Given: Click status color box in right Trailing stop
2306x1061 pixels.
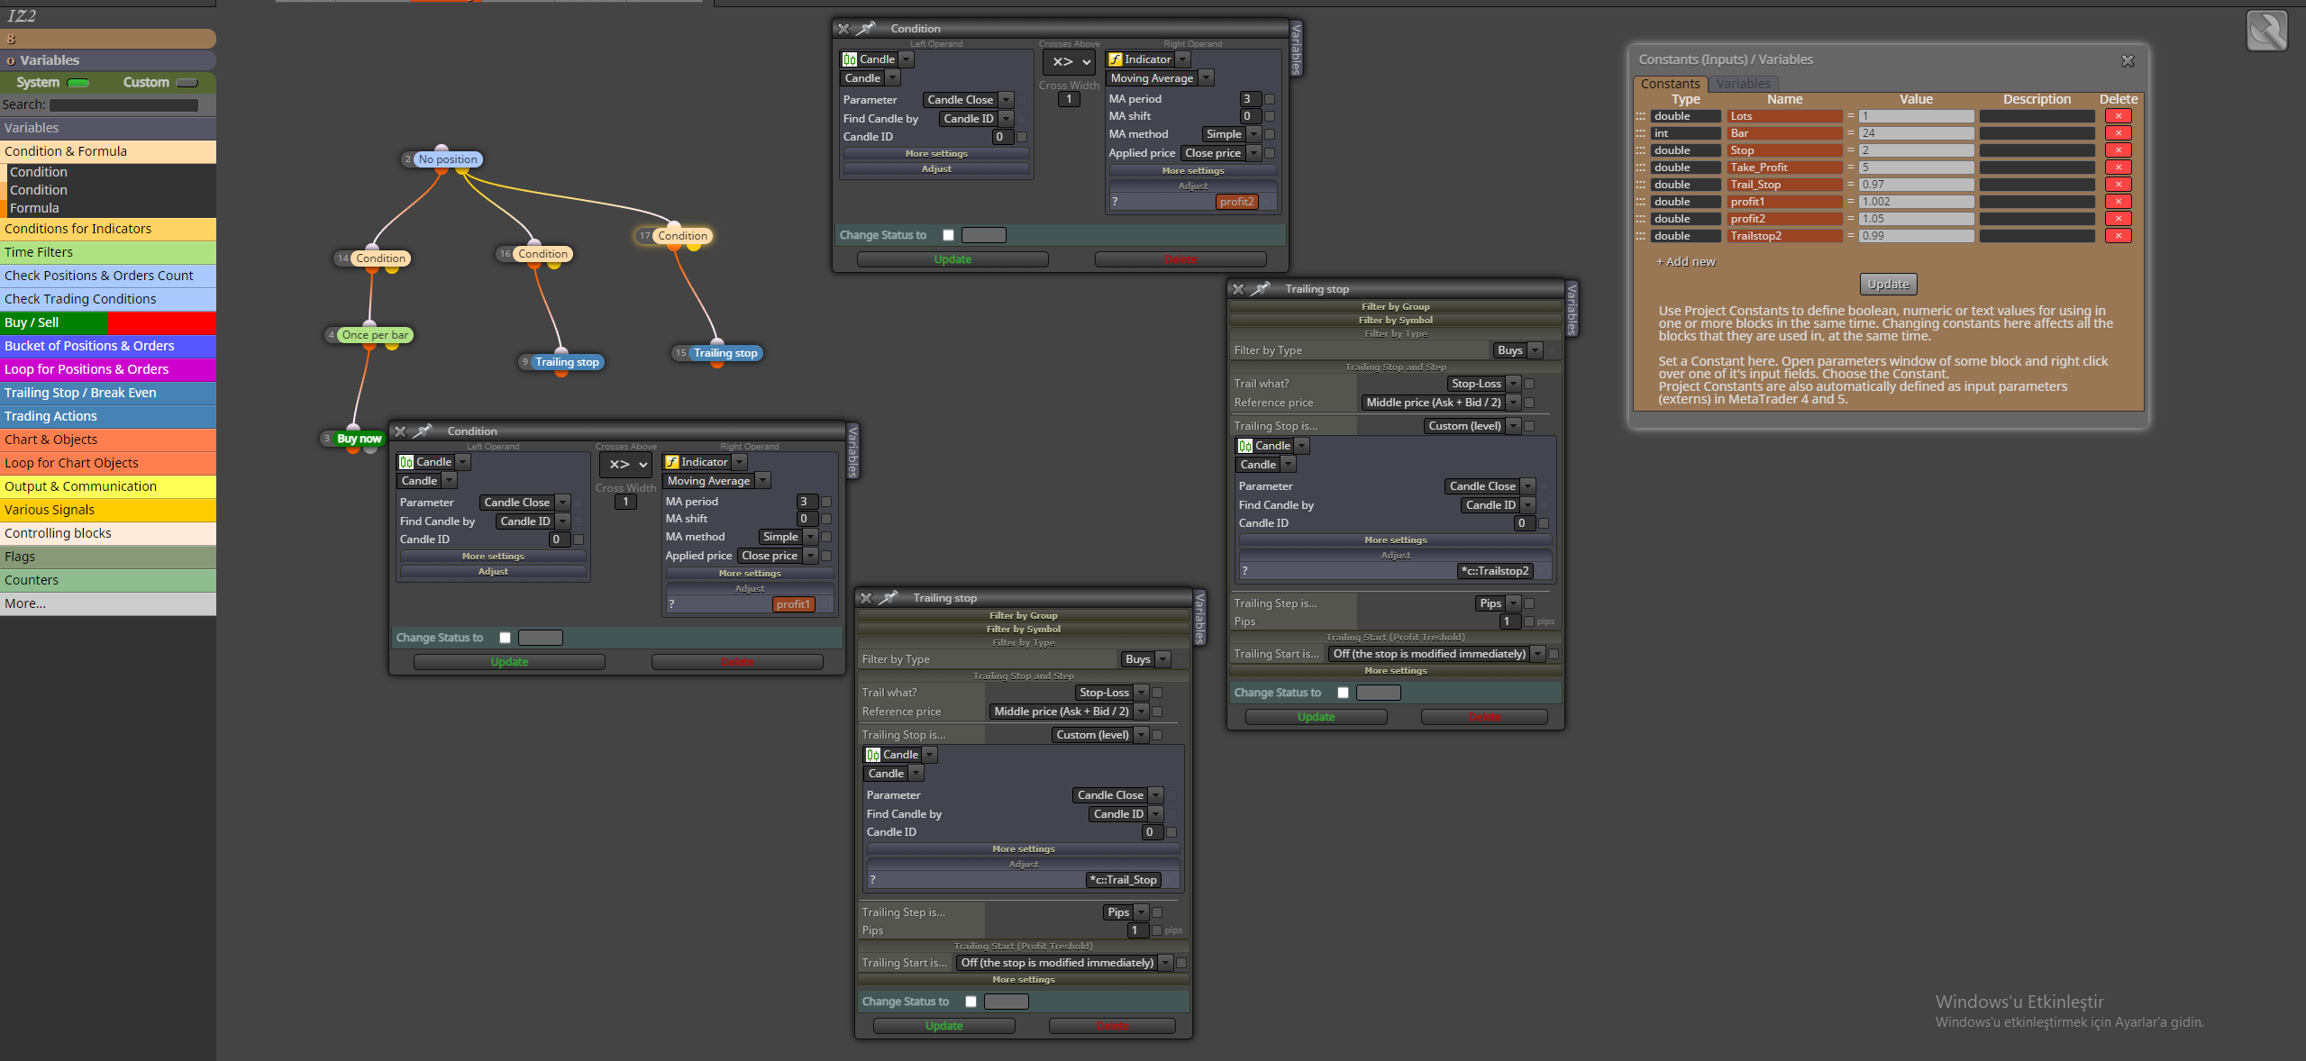Looking at the screenshot, I should [1378, 693].
